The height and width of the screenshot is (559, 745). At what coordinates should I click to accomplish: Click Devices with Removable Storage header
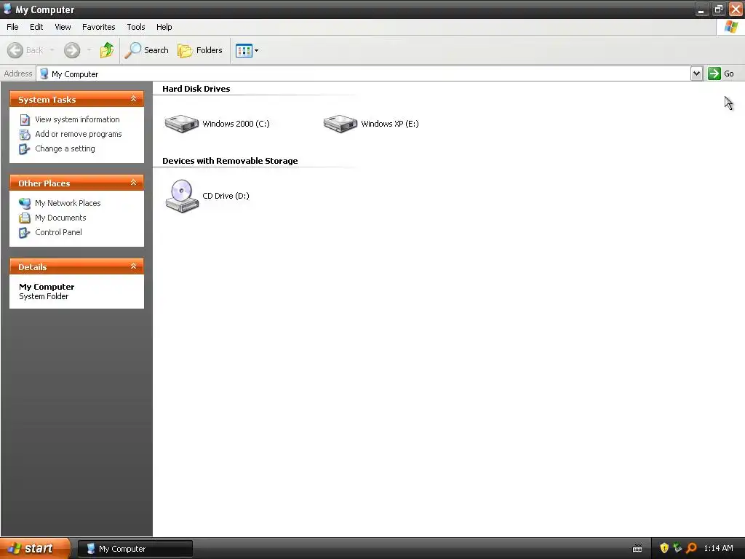230,161
